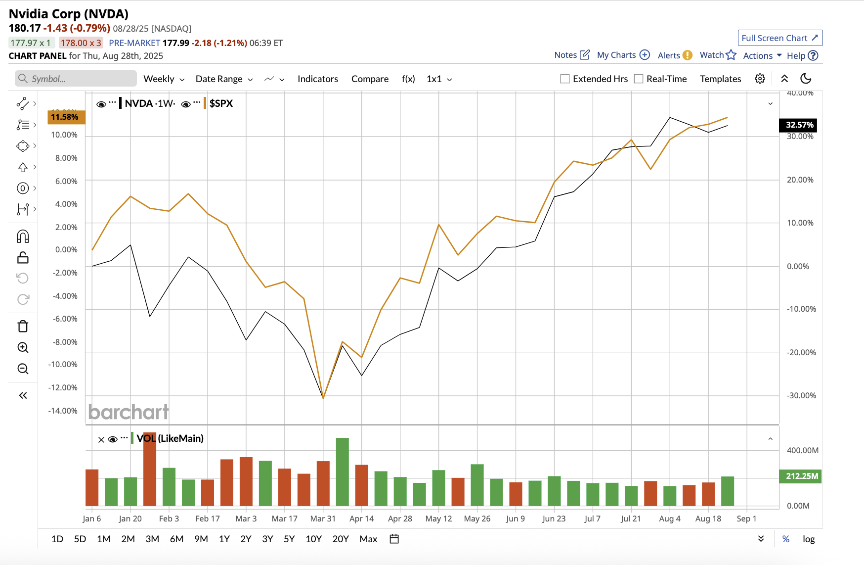Toggle VOL indicator visibility eye
This screenshot has height=565, width=864.
tap(113, 439)
